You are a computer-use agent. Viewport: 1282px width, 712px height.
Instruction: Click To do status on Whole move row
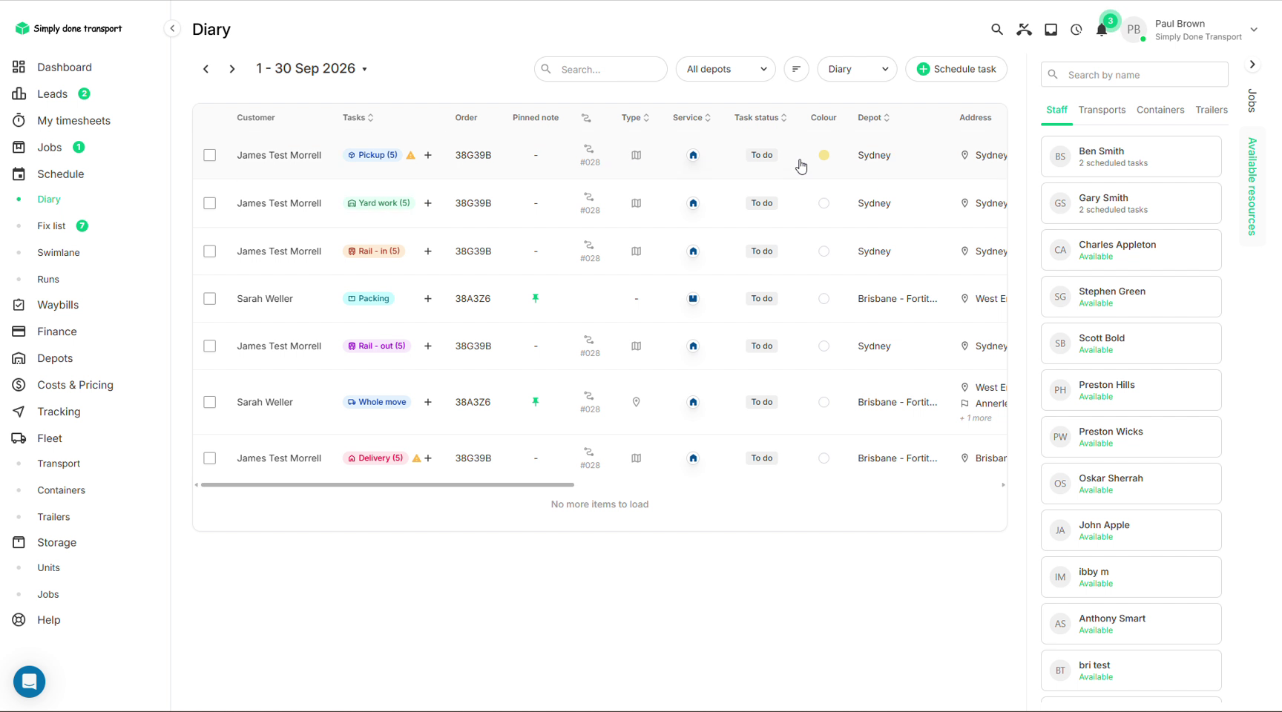762,402
